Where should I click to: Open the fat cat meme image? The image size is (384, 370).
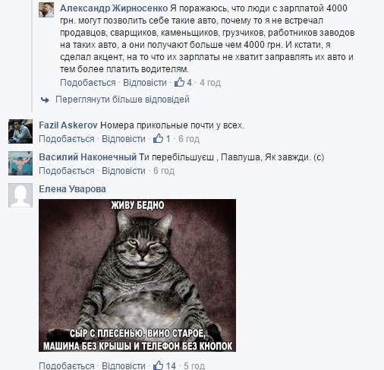click(137, 275)
